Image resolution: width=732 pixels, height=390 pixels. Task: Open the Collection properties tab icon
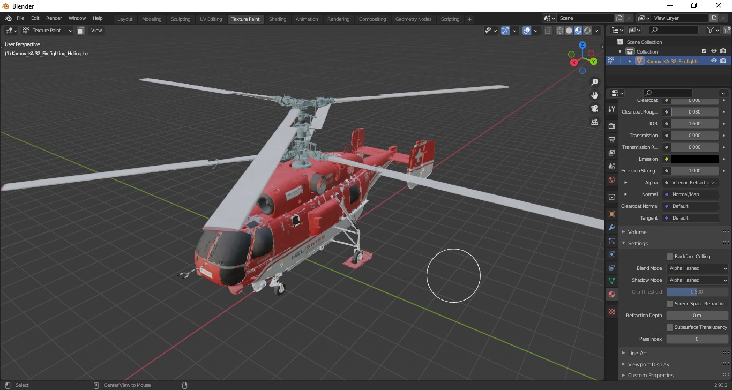click(611, 197)
